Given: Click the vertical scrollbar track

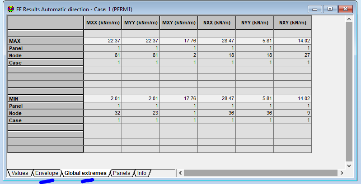Looking at the screenshot, I should [349, 92].
